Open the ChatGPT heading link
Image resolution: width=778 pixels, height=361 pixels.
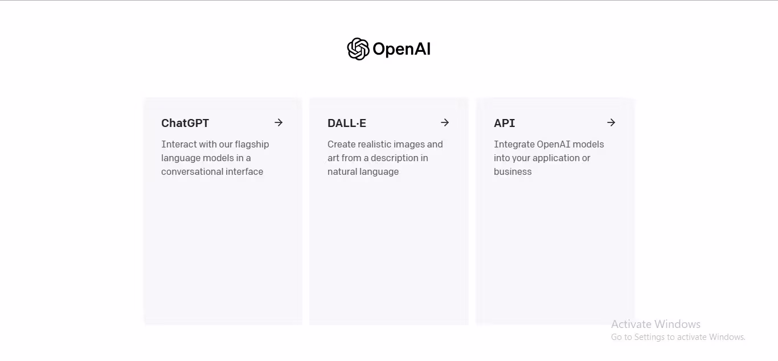[185, 123]
